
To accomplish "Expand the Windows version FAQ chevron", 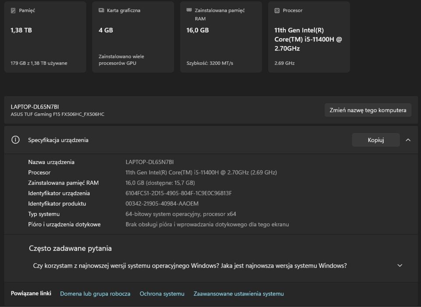I will tap(400, 266).
